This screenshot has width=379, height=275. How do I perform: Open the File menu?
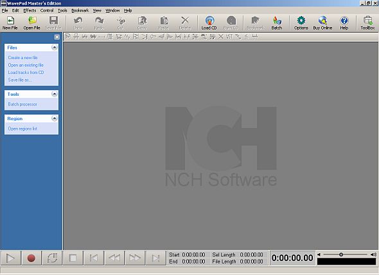pos(5,10)
